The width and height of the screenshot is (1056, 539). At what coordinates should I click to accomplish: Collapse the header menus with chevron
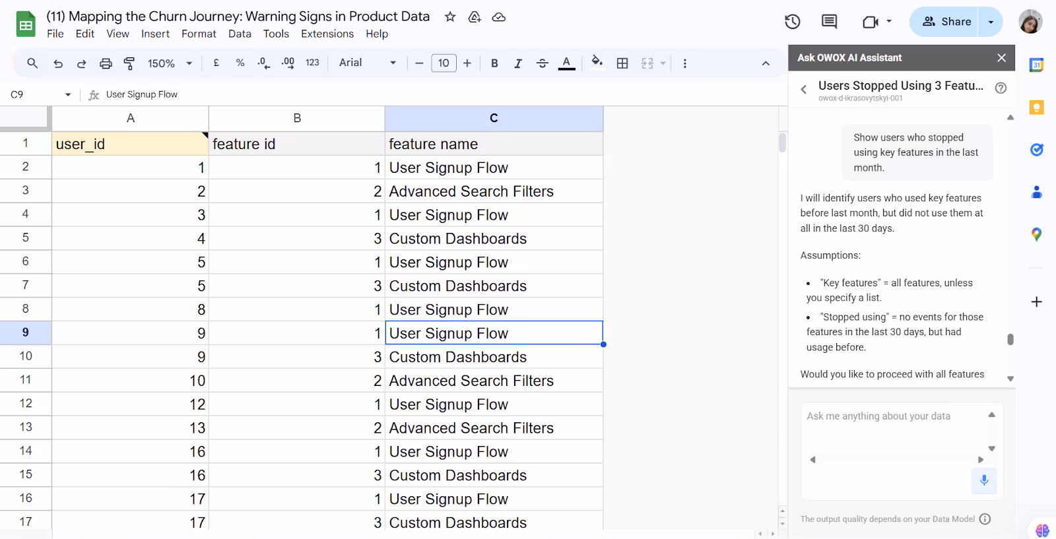pyautogui.click(x=766, y=63)
